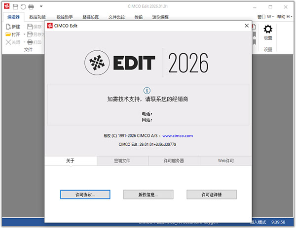The height and width of the screenshot is (228, 296).
Task: Click the print icon in quick access toolbar
Action: click(31, 7)
